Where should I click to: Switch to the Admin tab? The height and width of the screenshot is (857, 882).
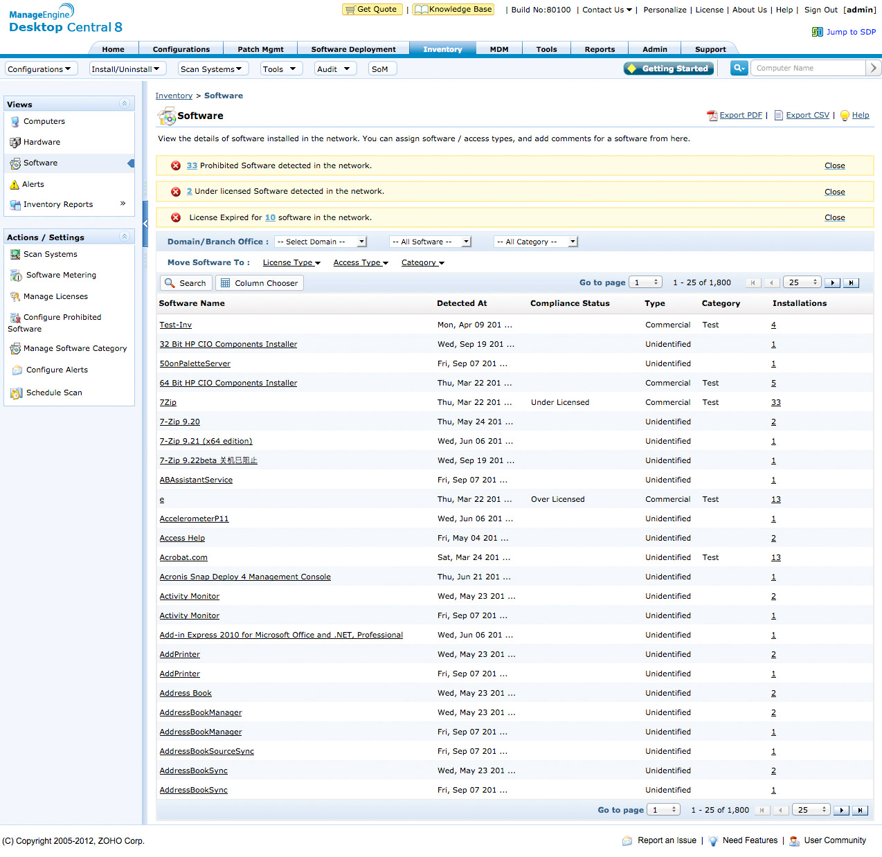[655, 49]
